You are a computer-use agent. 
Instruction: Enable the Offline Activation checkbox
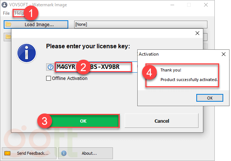[x=48, y=78]
